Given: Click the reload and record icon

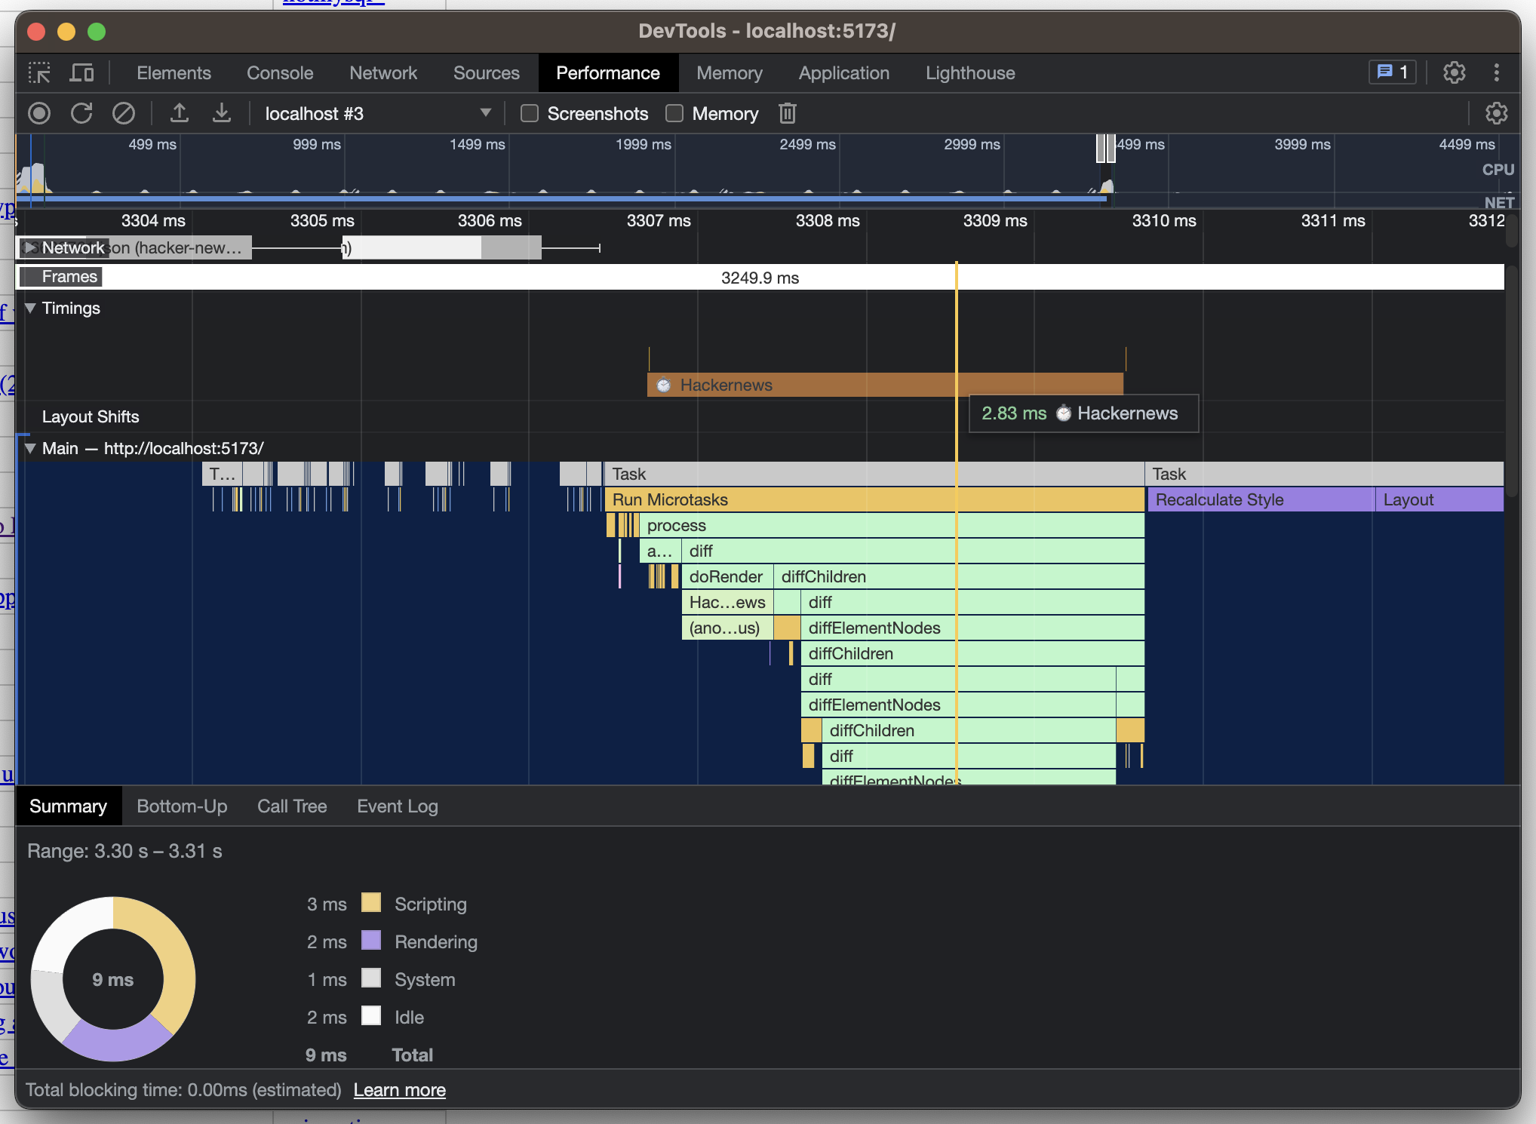Looking at the screenshot, I should (81, 114).
